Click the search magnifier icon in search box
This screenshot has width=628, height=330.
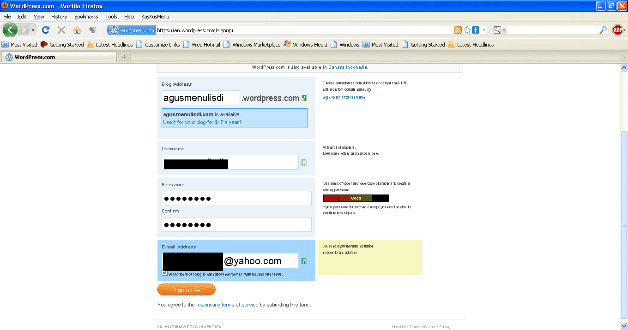pos(603,30)
